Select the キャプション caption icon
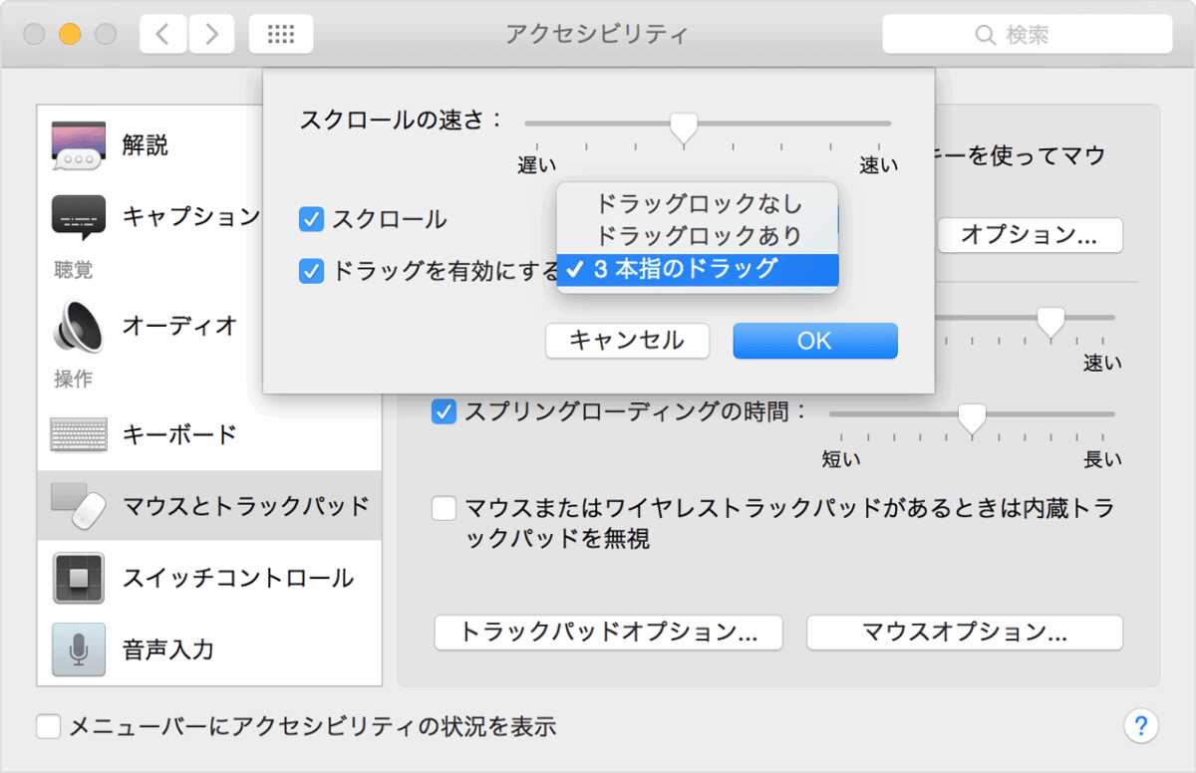Image resolution: width=1196 pixels, height=773 pixels. click(x=79, y=216)
